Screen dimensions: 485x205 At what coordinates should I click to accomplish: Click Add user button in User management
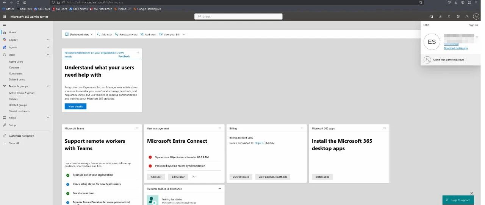[156, 177]
